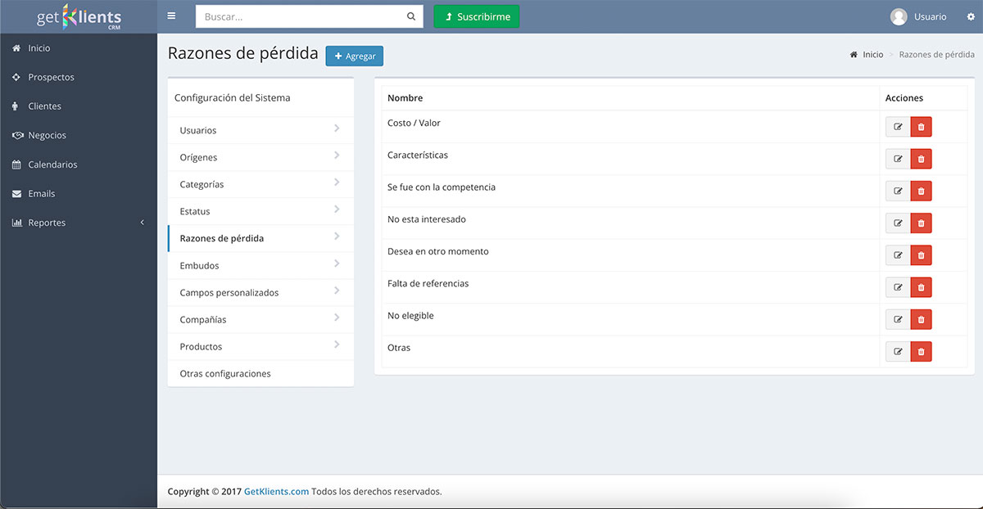Delete the Características loss reason

921,159
